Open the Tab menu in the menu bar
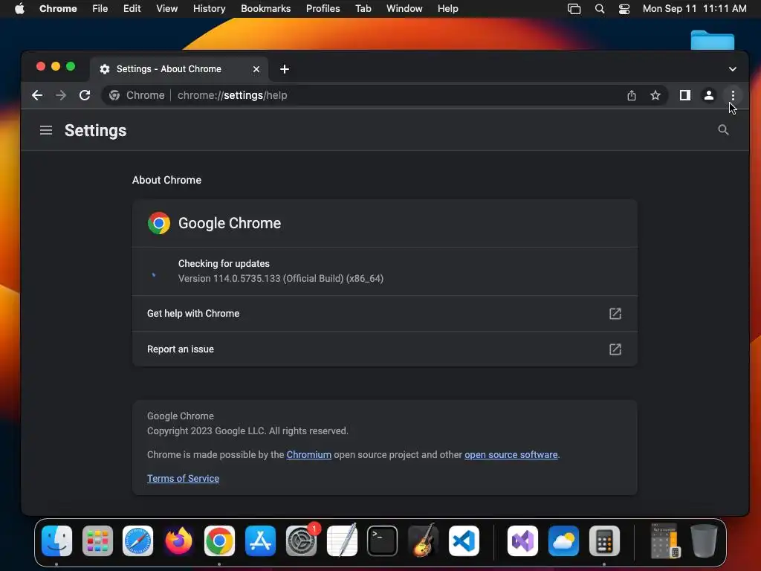761x571 pixels. [363, 9]
